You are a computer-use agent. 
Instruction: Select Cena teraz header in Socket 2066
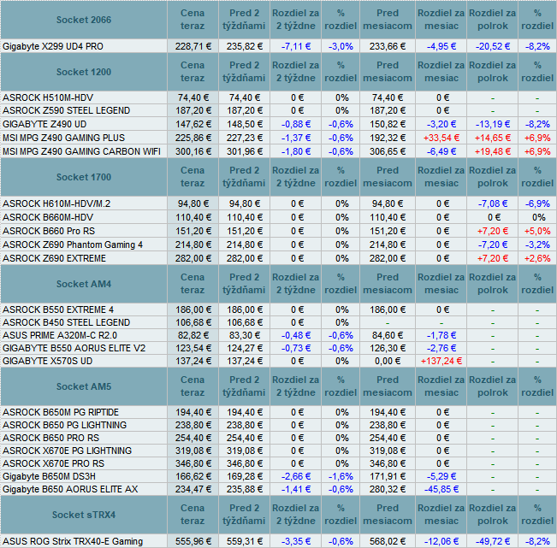(193, 20)
